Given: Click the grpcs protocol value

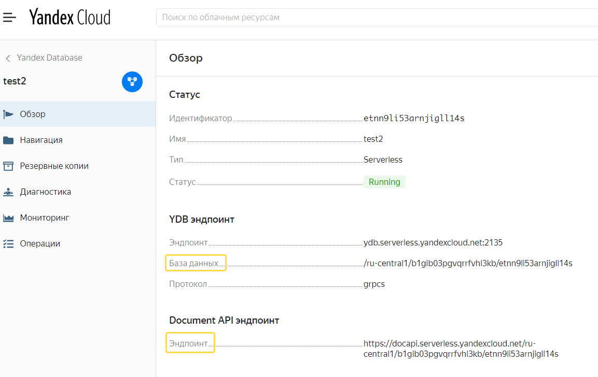Looking at the screenshot, I should coord(374,284).
